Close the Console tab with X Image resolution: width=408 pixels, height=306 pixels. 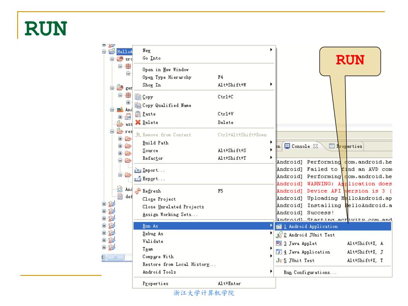coord(316,146)
